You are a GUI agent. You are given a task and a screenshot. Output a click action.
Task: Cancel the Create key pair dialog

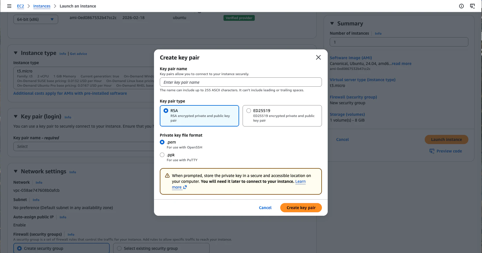265,208
